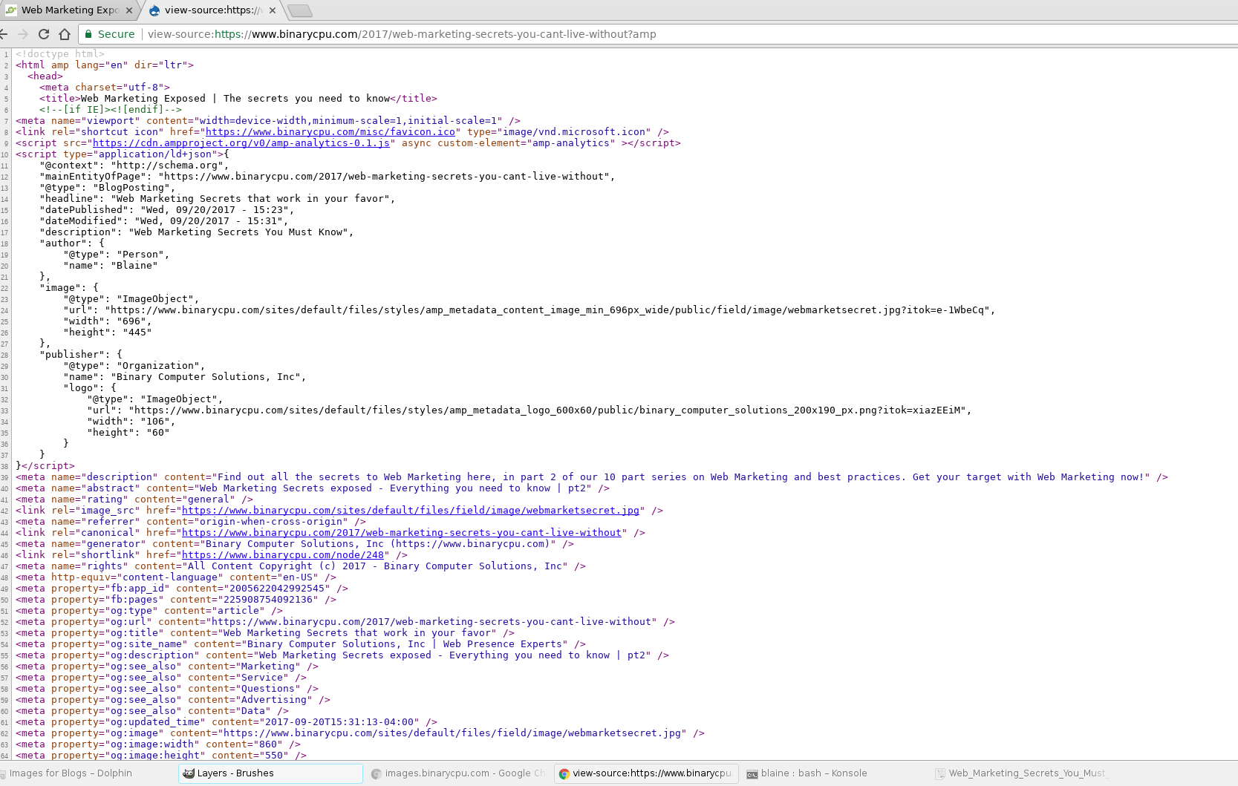This screenshot has width=1238, height=786.
Task: Click the og:see_also "Advertising" value
Action: pos(274,700)
